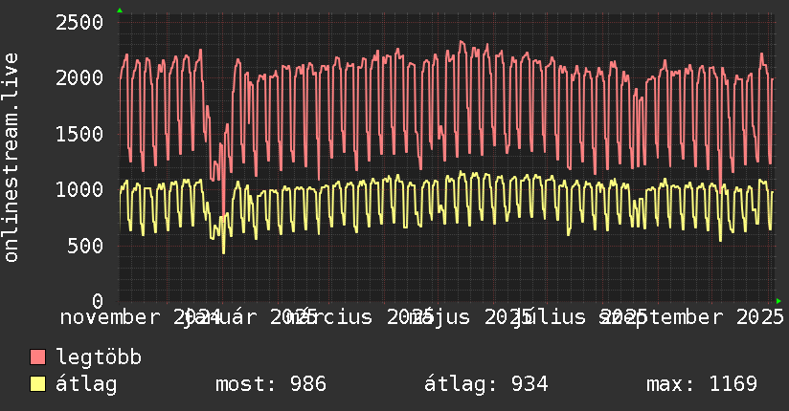
Task: Select the legtöbb legend label
Action: (99, 357)
